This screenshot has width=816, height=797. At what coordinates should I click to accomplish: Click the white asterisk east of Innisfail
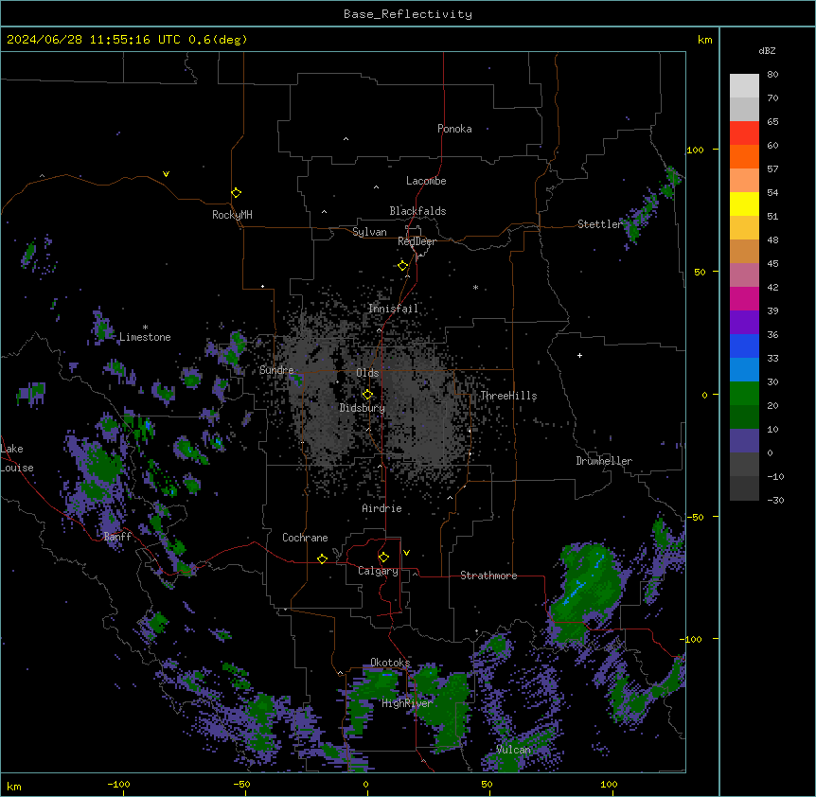475,287
